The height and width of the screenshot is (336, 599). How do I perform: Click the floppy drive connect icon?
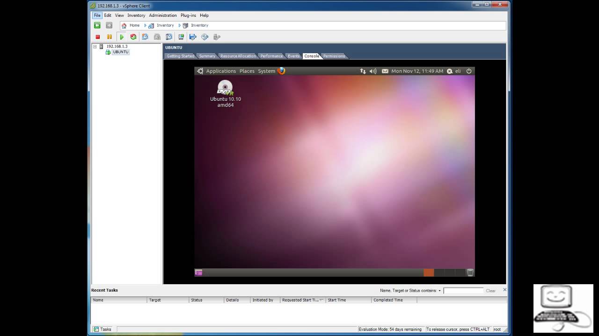click(193, 37)
